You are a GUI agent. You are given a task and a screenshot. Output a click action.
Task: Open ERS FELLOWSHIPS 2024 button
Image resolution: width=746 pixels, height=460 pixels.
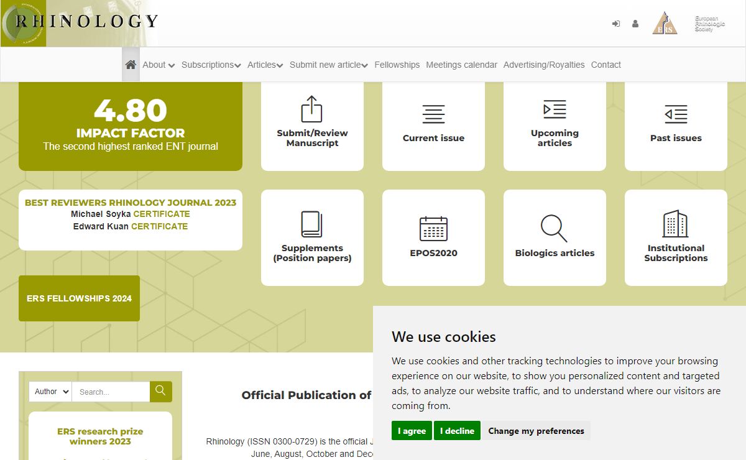[79, 298]
